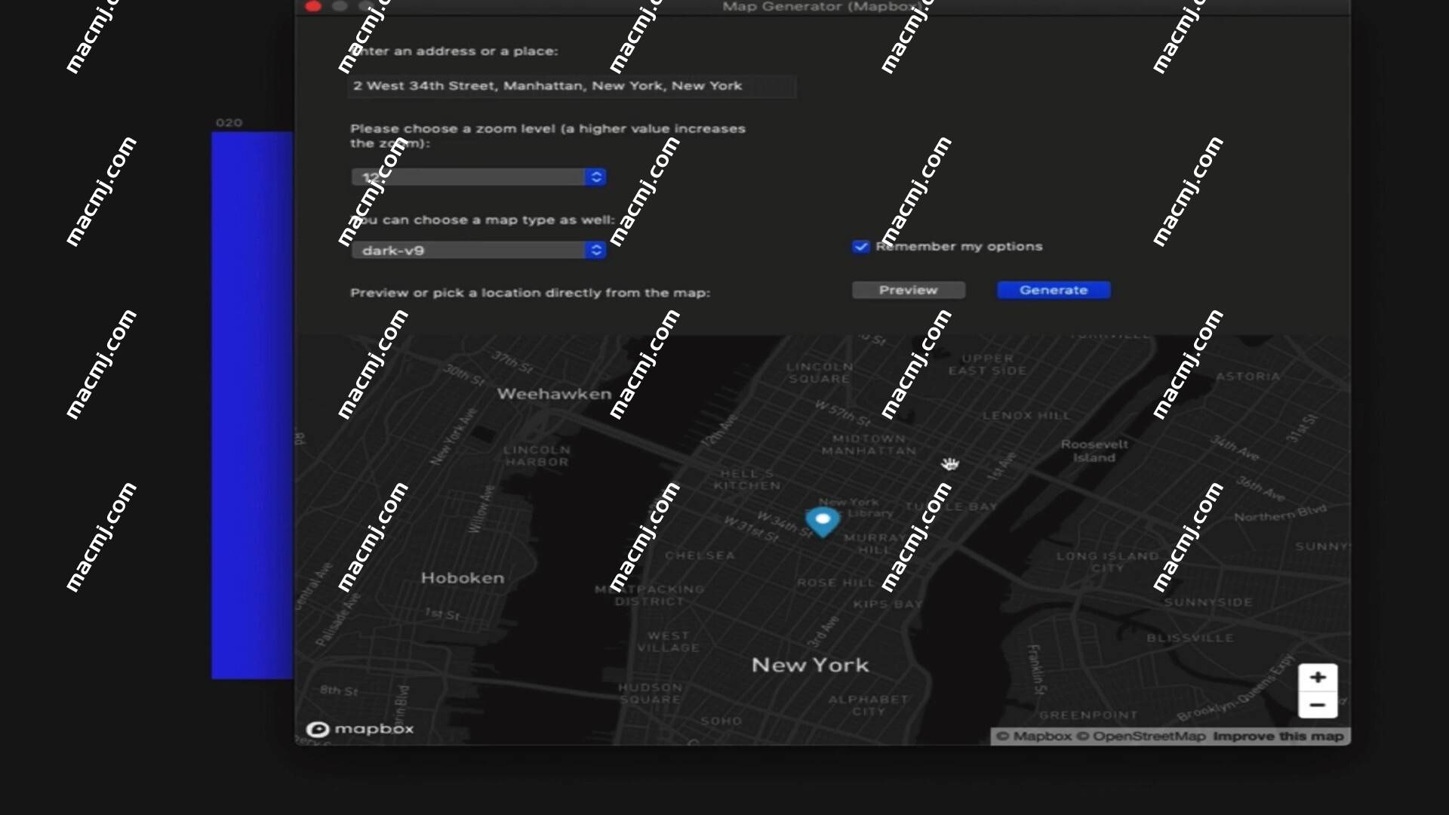Click the Hell's Kitchen map label
This screenshot has height=815, width=1449.
[747, 479]
